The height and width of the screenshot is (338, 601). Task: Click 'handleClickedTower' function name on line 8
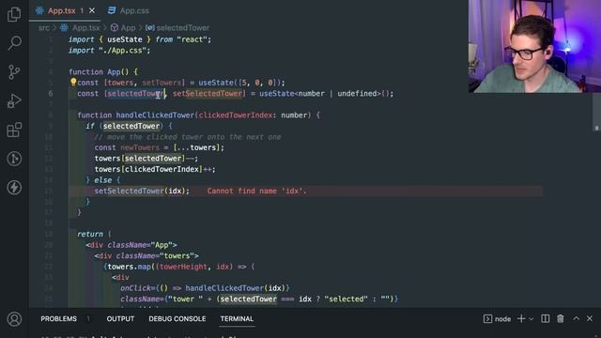(x=155, y=115)
